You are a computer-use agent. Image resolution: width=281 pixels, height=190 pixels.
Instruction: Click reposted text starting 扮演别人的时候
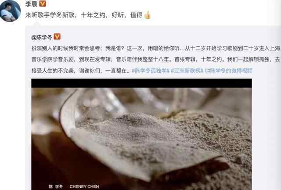pos(155,48)
